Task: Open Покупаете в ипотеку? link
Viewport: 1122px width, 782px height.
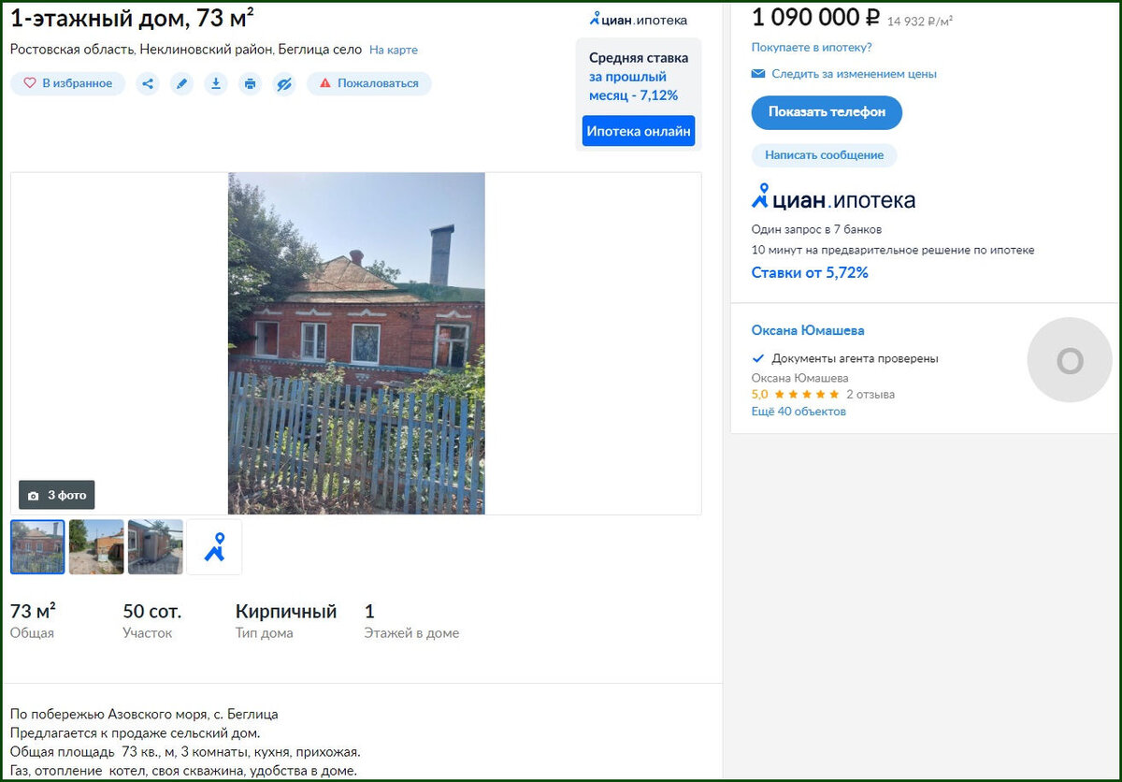Action: click(812, 47)
